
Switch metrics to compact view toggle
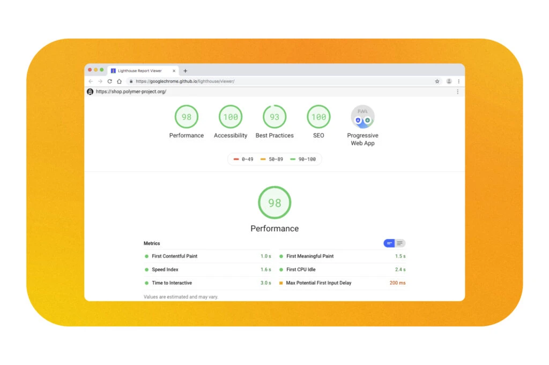point(389,244)
